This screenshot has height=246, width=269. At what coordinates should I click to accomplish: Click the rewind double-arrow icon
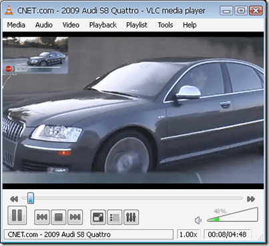(x=14, y=199)
